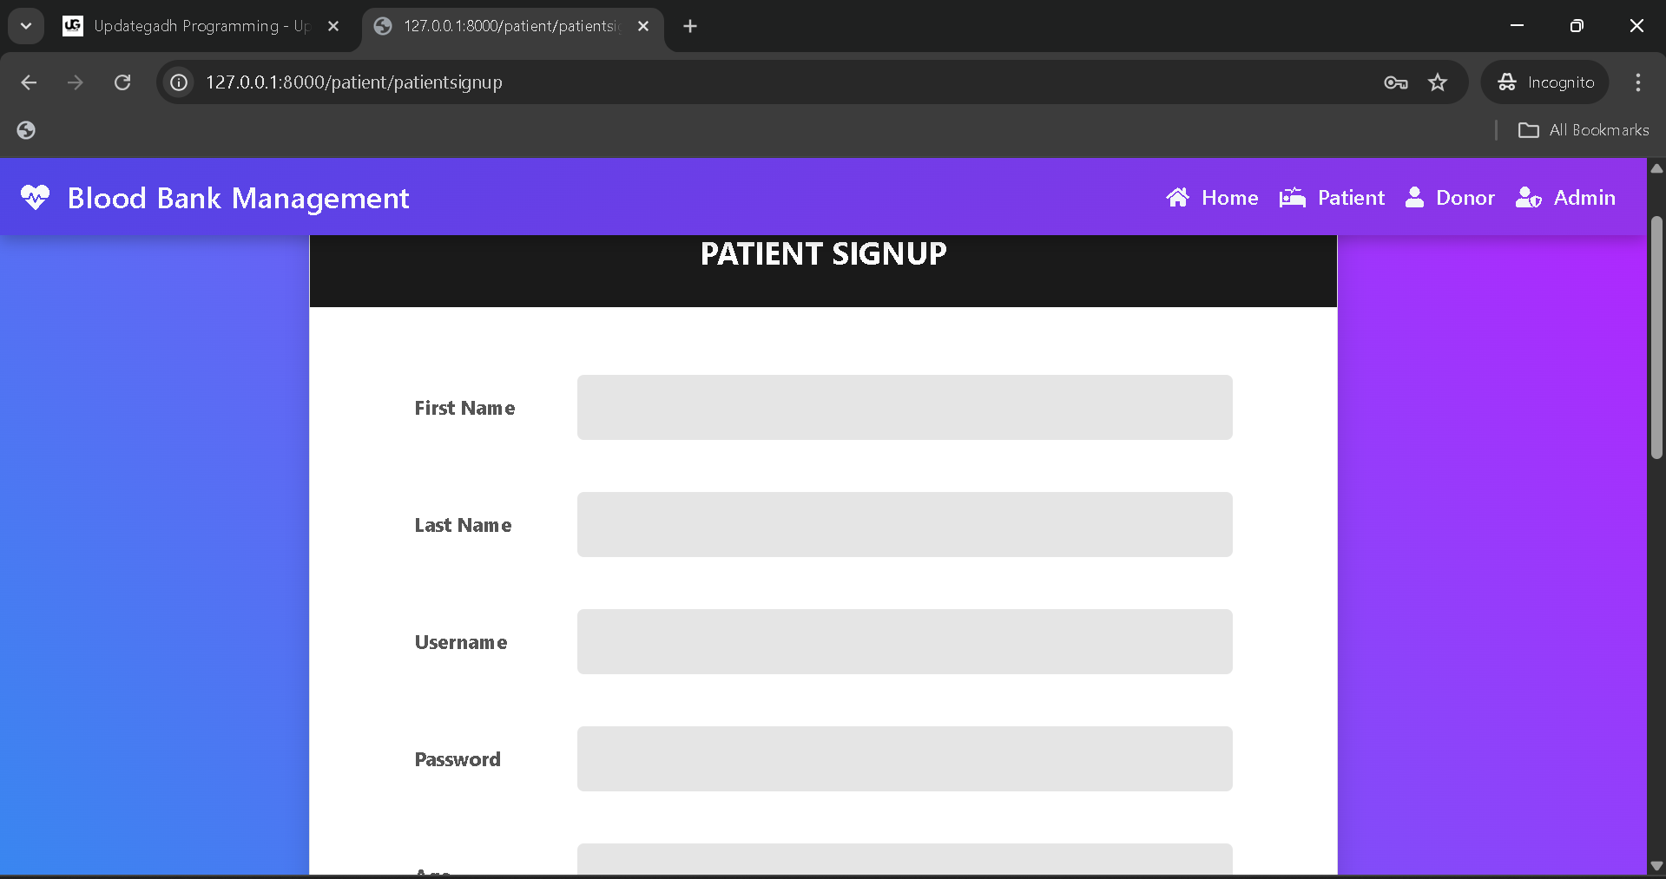Open the saved passwords key icon
Image resolution: width=1666 pixels, height=879 pixels.
[1395, 82]
